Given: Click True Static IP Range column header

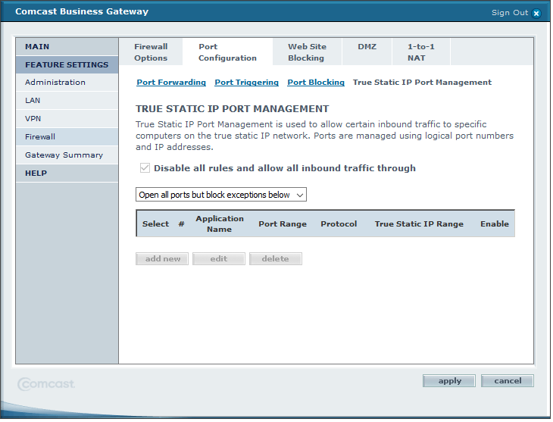Looking at the screenshot, I should 420,225.
